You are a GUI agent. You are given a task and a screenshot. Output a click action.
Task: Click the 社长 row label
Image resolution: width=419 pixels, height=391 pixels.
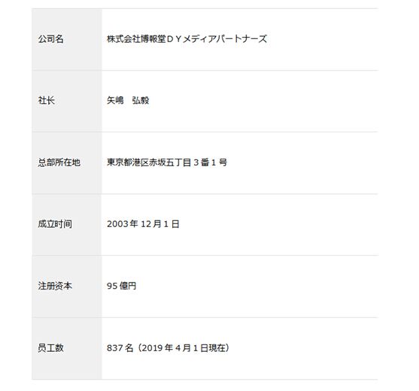coord(67,102)
